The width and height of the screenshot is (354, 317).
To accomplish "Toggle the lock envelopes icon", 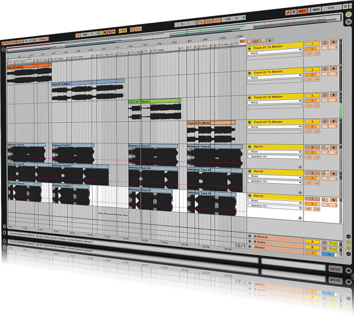I will click(x=269, y=40).
